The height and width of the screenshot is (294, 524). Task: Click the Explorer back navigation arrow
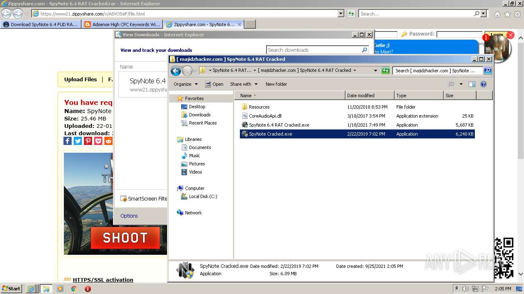(x=176, y=71)
